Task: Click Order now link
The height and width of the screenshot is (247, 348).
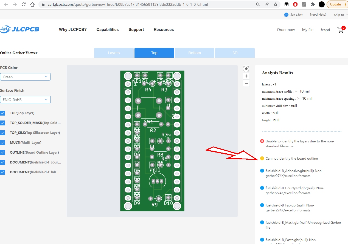Action: coord(286,30)
